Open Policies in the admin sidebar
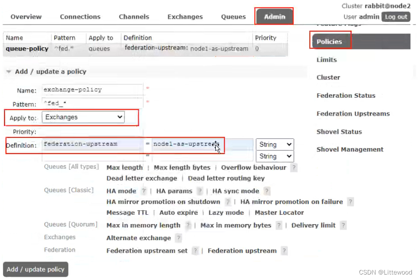This screenshot has width=419, height=279. 361,42
